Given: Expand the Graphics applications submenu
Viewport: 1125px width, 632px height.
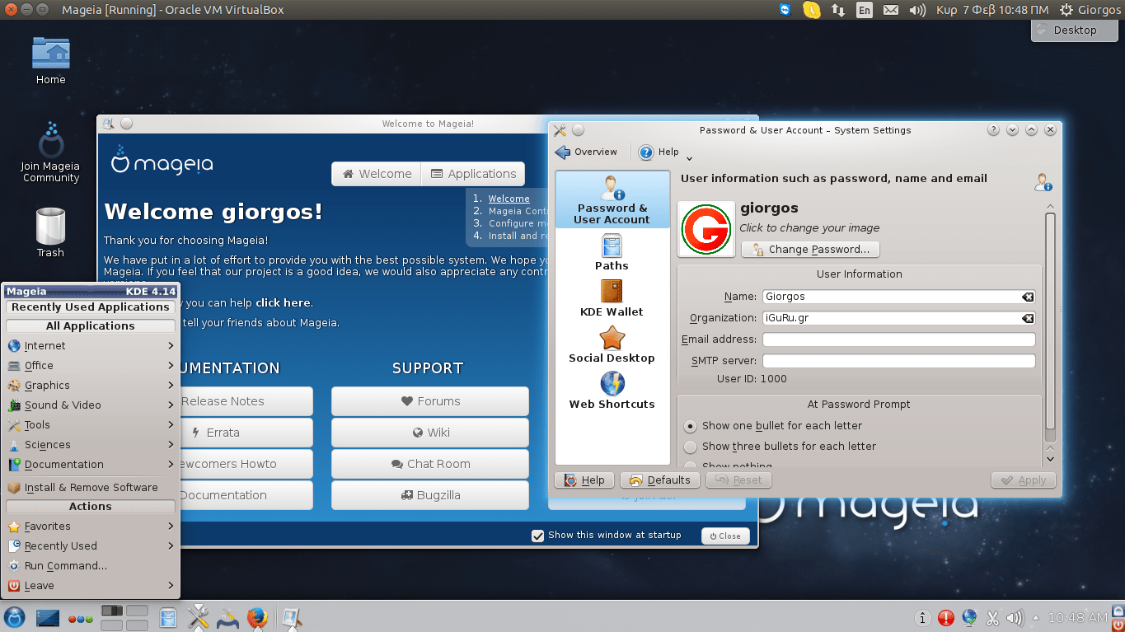Looking at the screenshot, I should (91, 386).
